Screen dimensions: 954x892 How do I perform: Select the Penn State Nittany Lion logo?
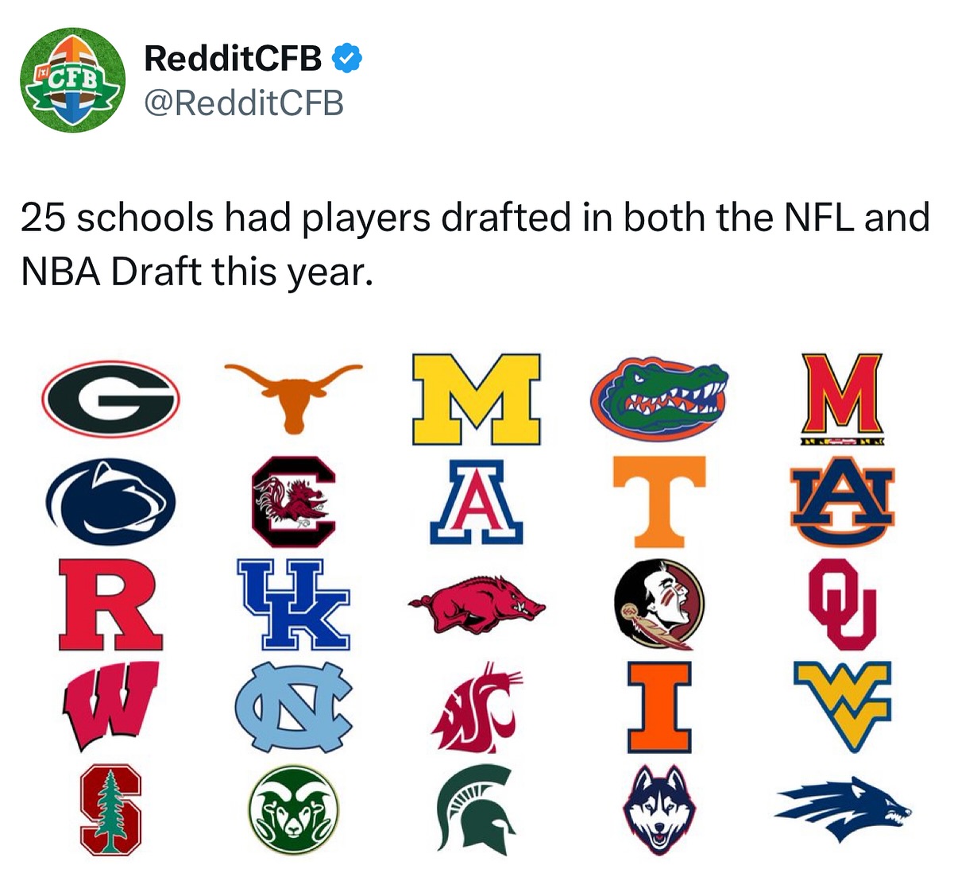click(110, 501)
